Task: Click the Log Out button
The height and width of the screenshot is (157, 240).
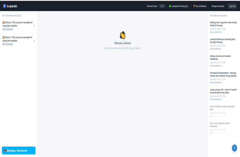Action: pyautogui.click(x=232, y=6)
